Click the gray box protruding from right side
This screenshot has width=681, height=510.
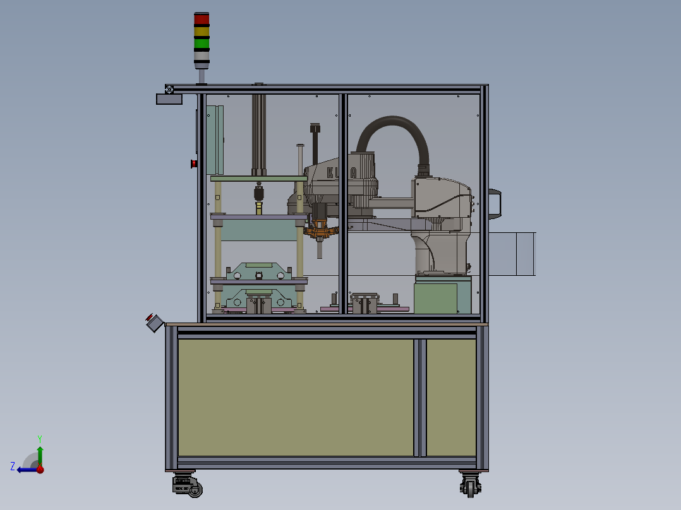pos(512,254)
